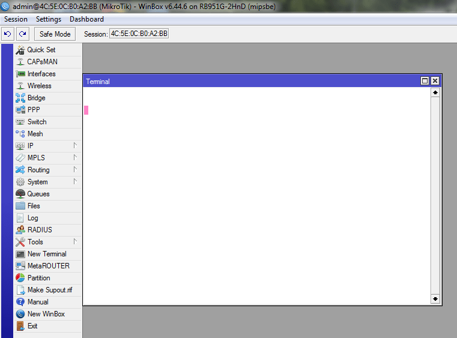Image resolution: width=457 pixels, height=338 pixels.
Task: Click the Exit item in sidebar
Action: click(32, 326)
